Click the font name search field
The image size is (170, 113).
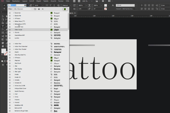point(17,5)
